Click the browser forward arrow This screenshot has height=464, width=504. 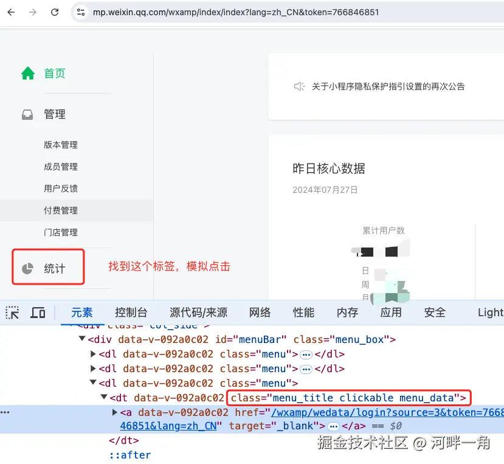(x=33, y=12)
